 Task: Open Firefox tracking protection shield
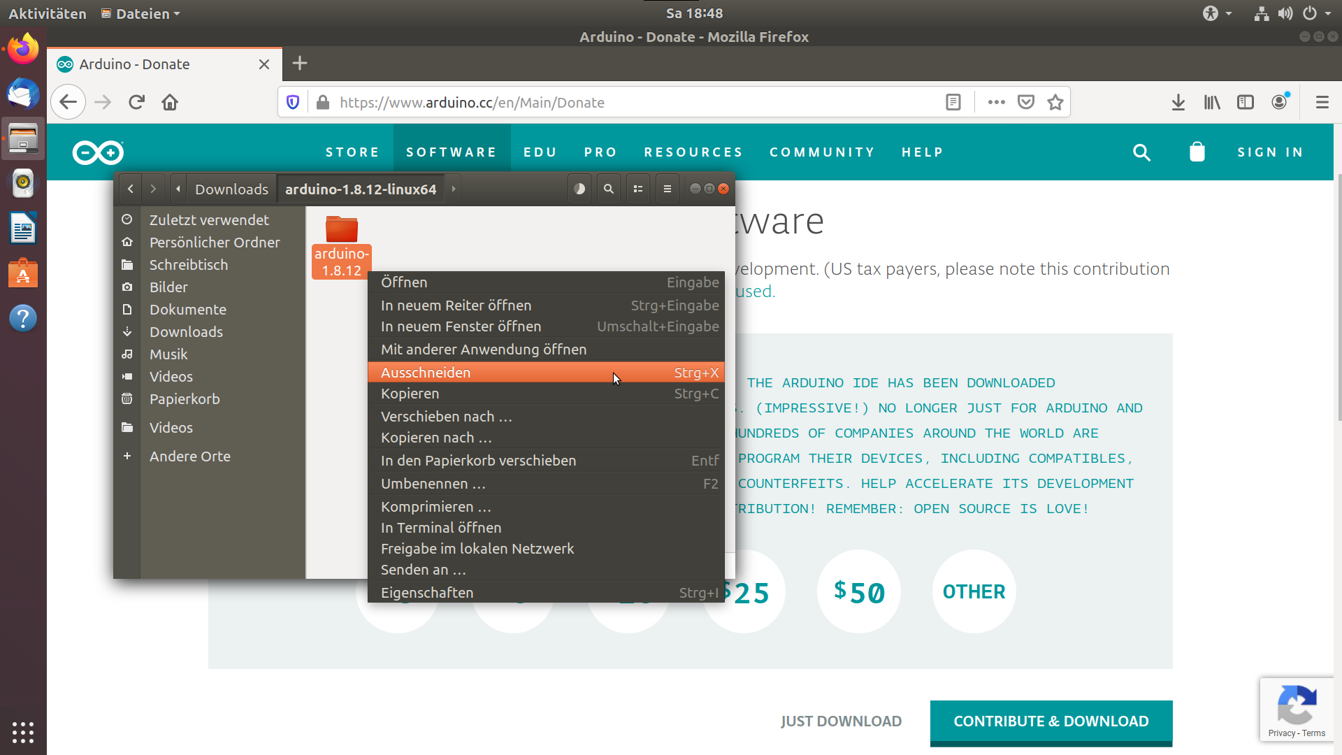point(293,102)
